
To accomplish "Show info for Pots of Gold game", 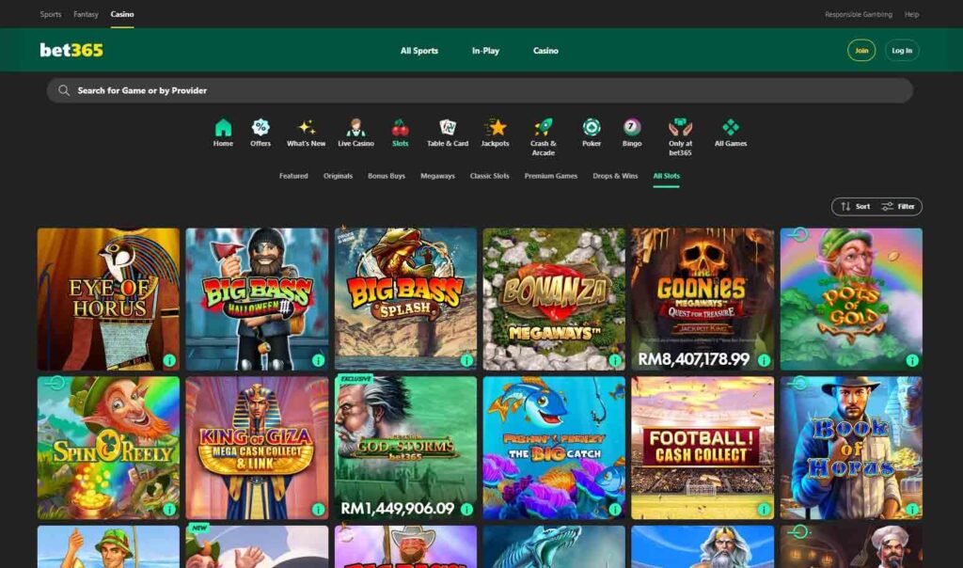I will pyautogui.click(x=912, y=360).
